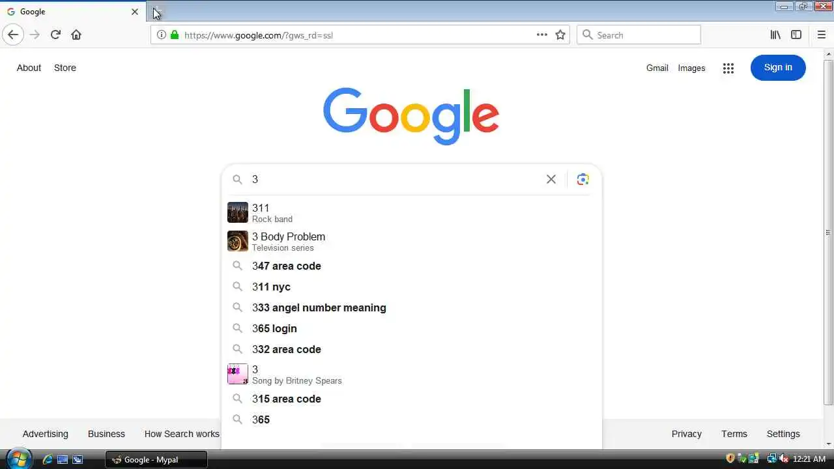Viewport: 834px width, 469px height.
Task: Bookmark this page with the star
Action: pos(560,35)
